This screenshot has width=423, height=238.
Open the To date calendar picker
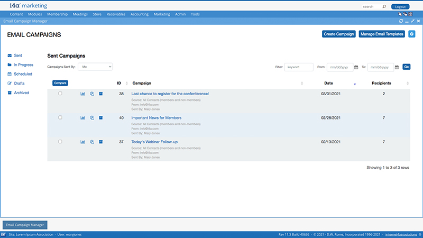coord(397,67)
